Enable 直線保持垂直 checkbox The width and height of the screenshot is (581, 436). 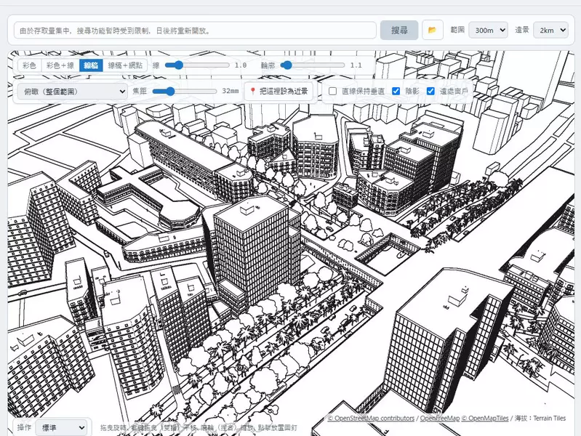pyautogui.click(x=333, y=91)
